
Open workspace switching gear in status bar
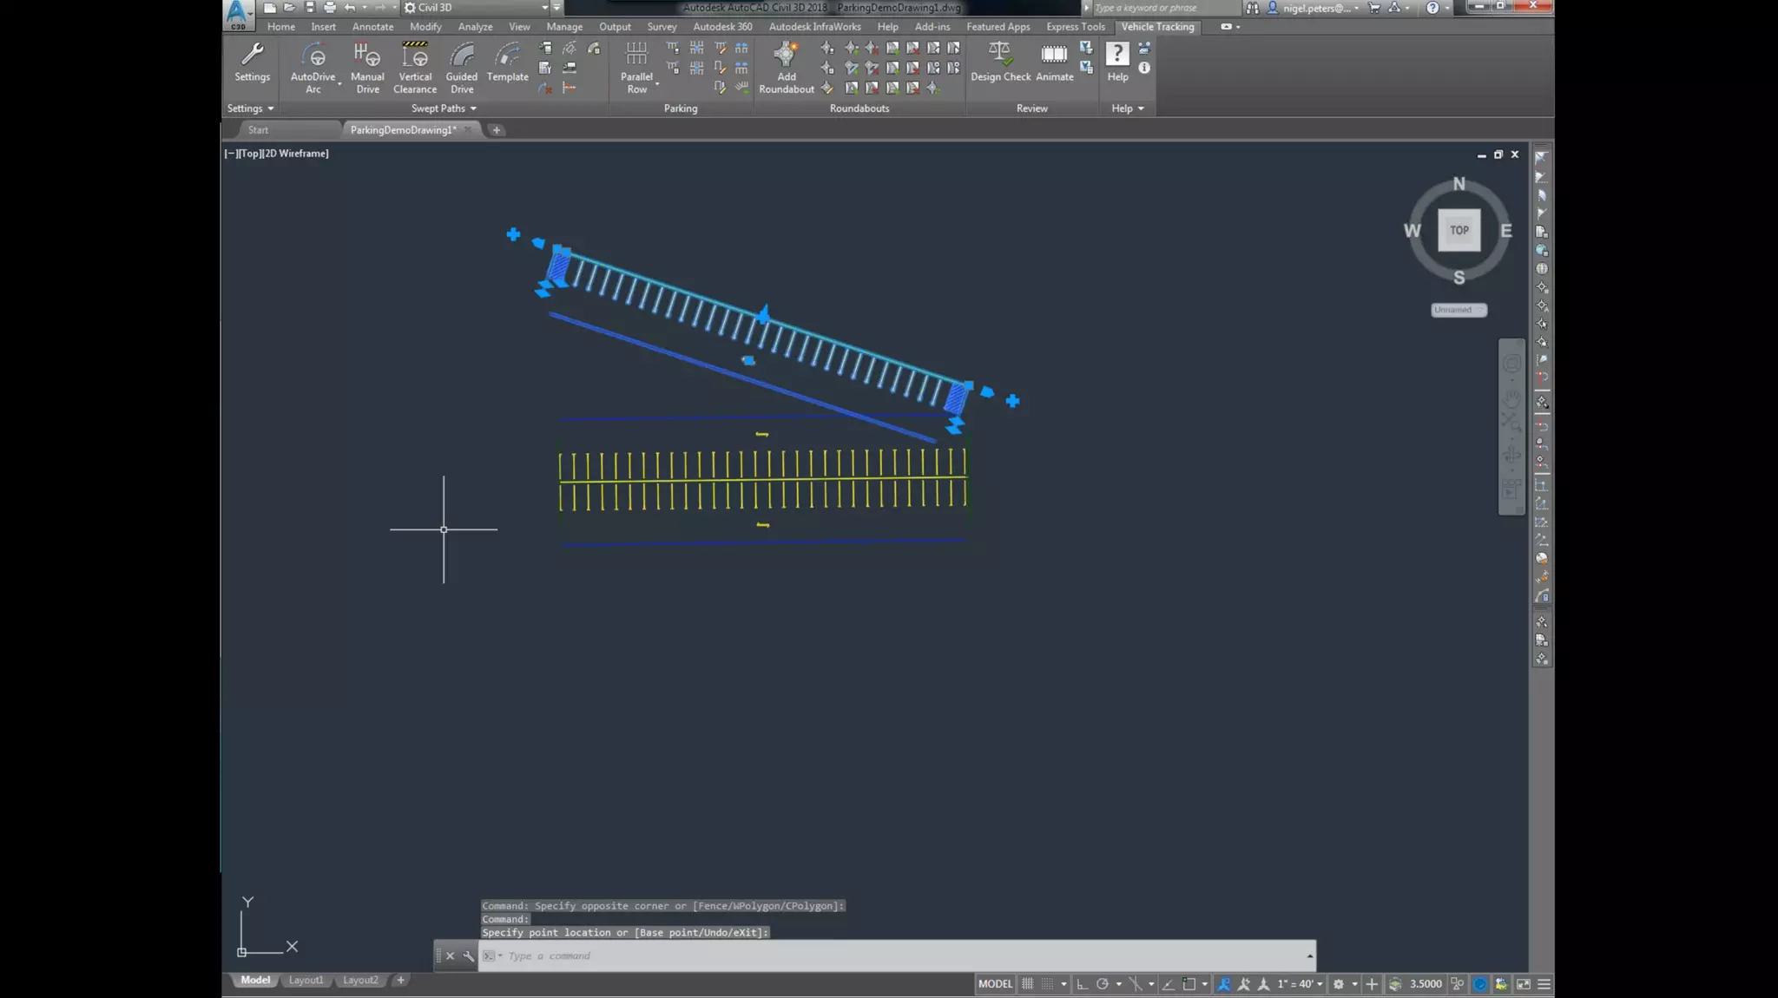(1339, 983)
